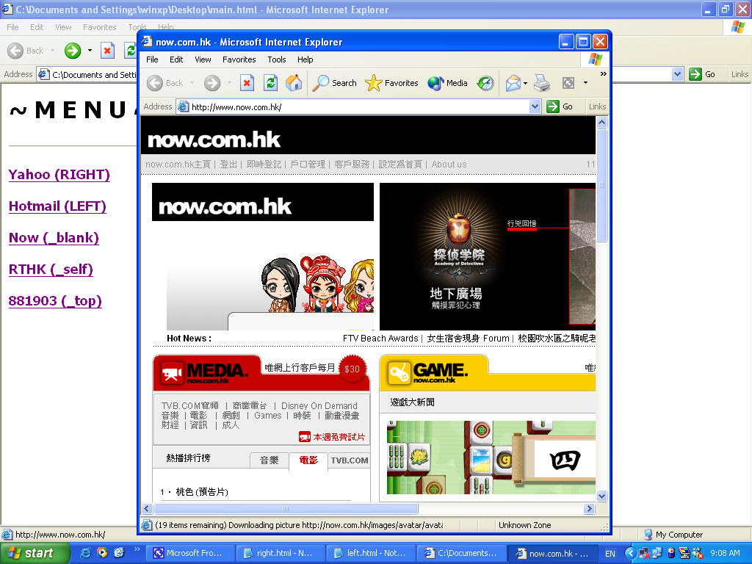
Task: Open Favorites menu in now.com.hk window
Action: click(x=239, y=59)
